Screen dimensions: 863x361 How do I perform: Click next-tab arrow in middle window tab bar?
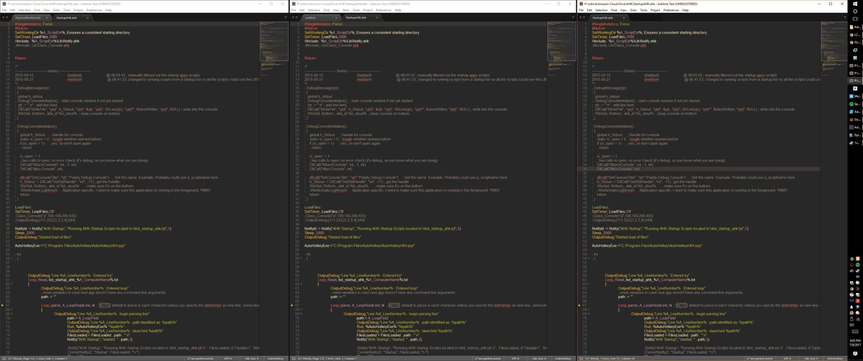[x=297, y=18]
